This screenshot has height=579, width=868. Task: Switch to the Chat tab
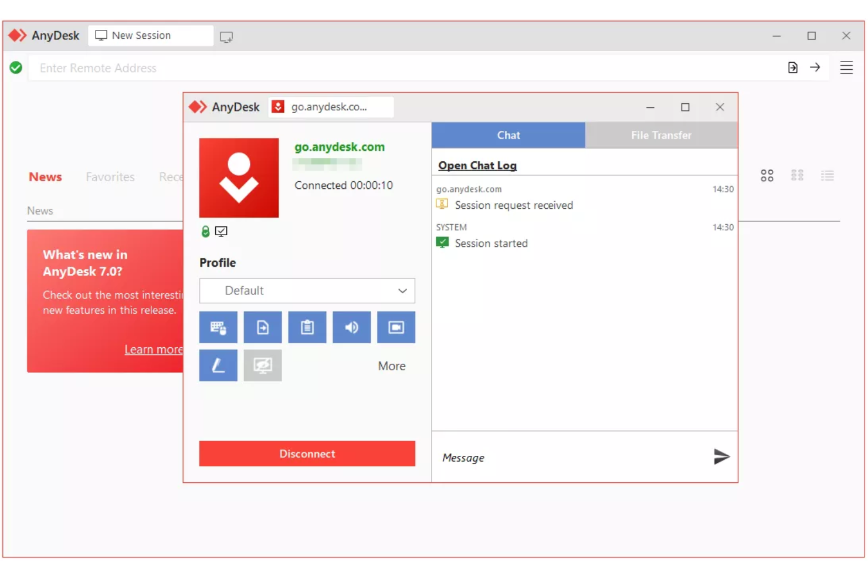508,135
